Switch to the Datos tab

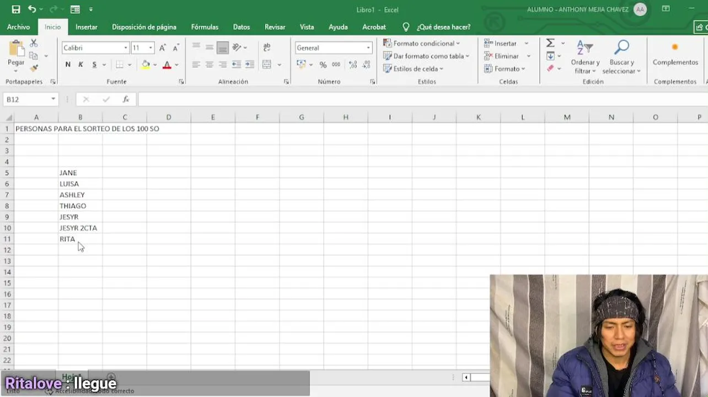pyautogui.click(x=242, y=27)
